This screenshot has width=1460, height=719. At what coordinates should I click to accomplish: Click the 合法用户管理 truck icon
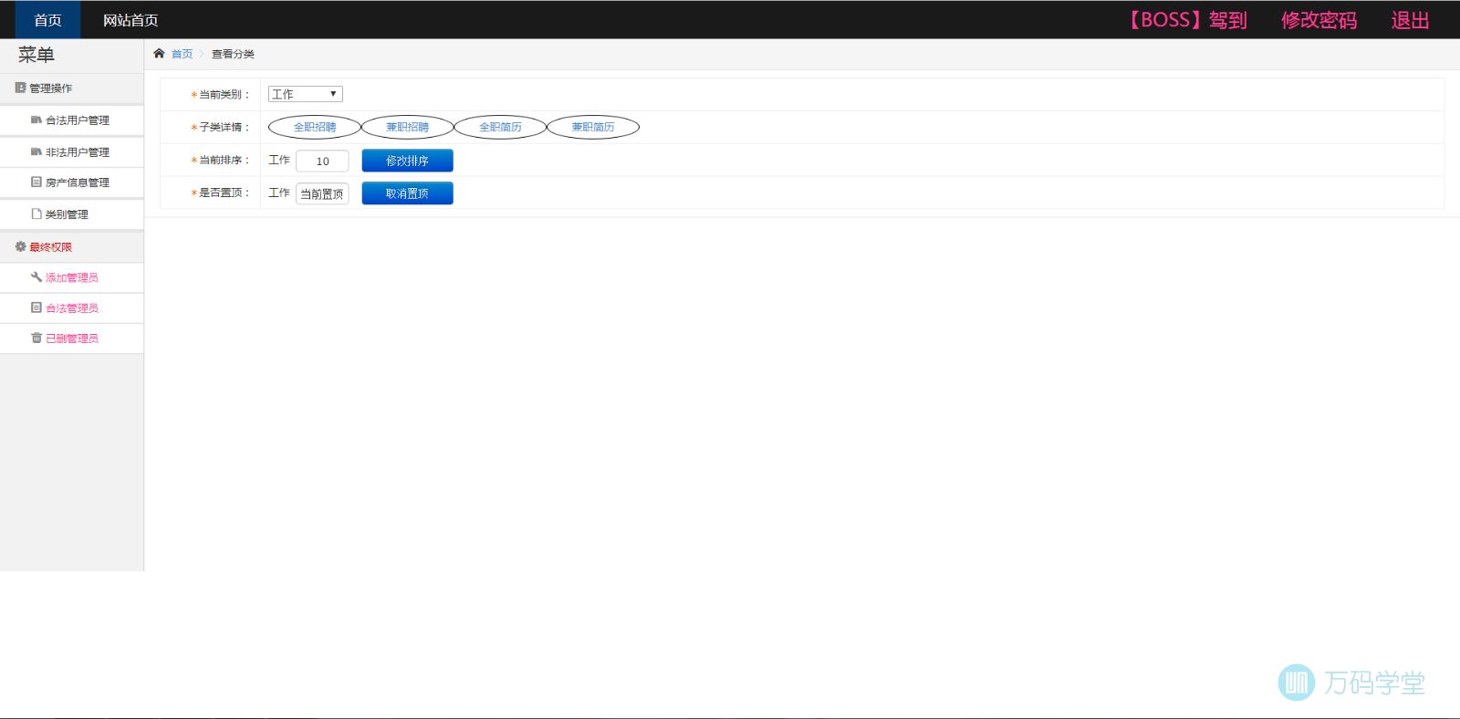point(36,120)
